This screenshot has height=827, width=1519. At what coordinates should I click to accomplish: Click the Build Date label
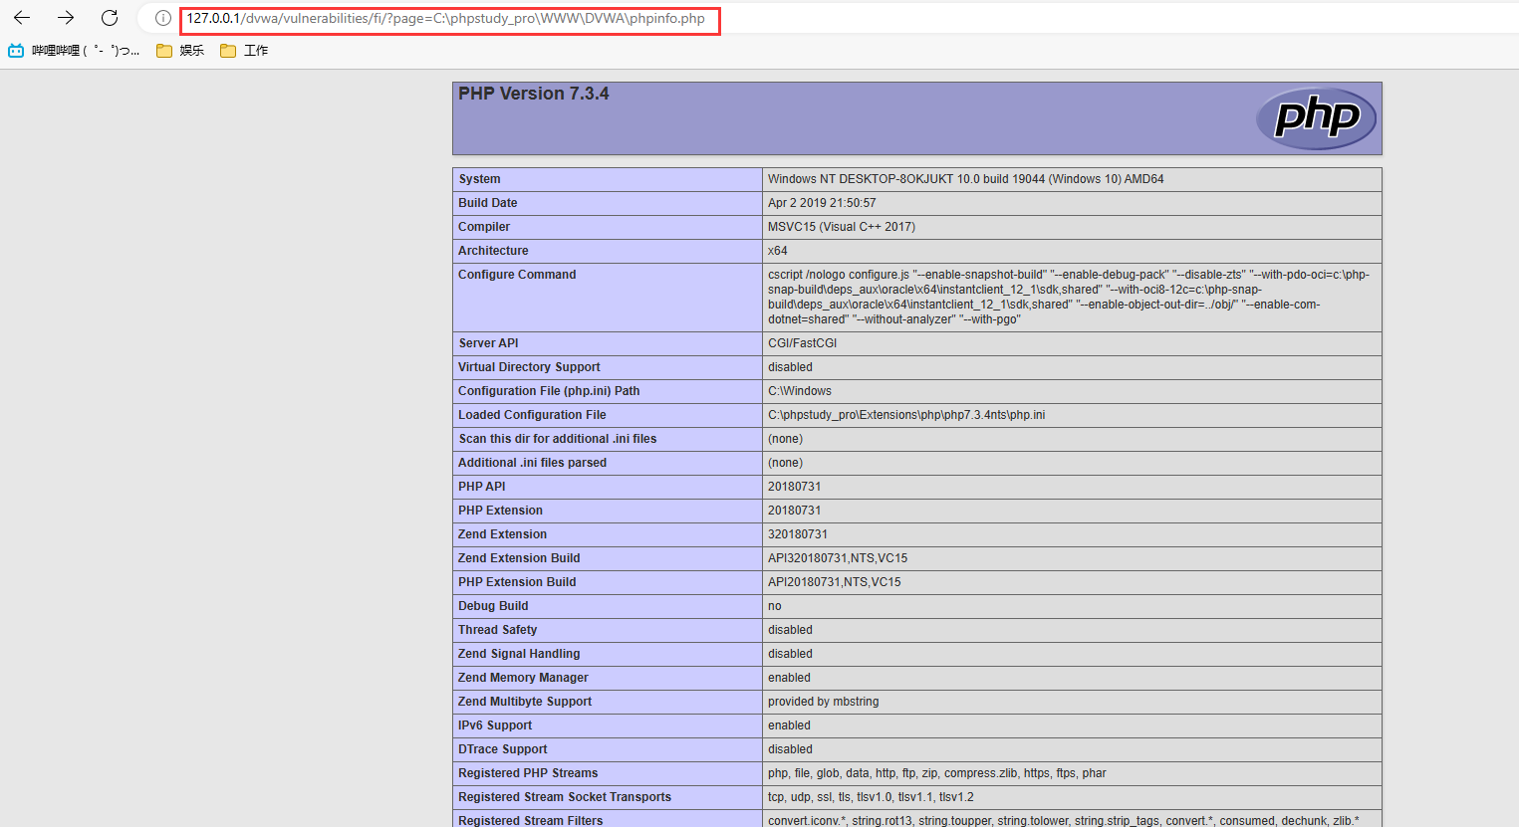(488, 203)
